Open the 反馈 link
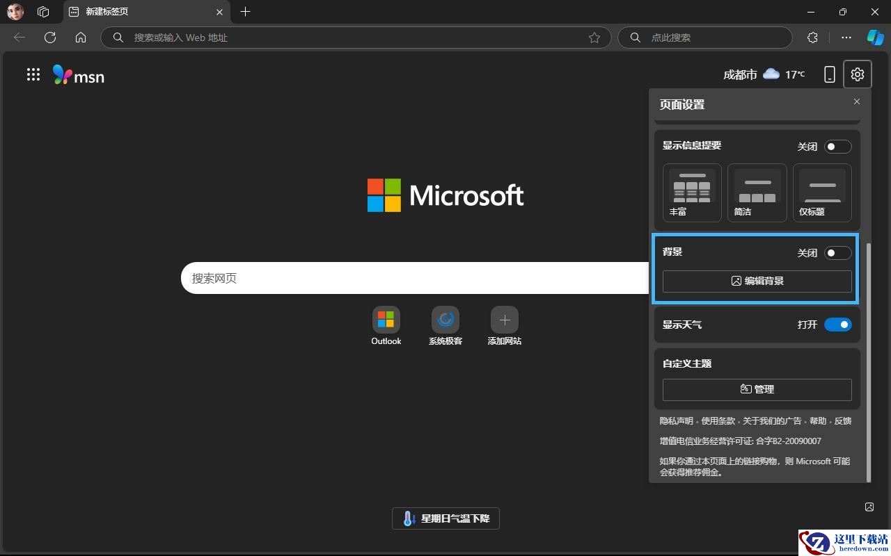891x556 pixels. (843, 420)
